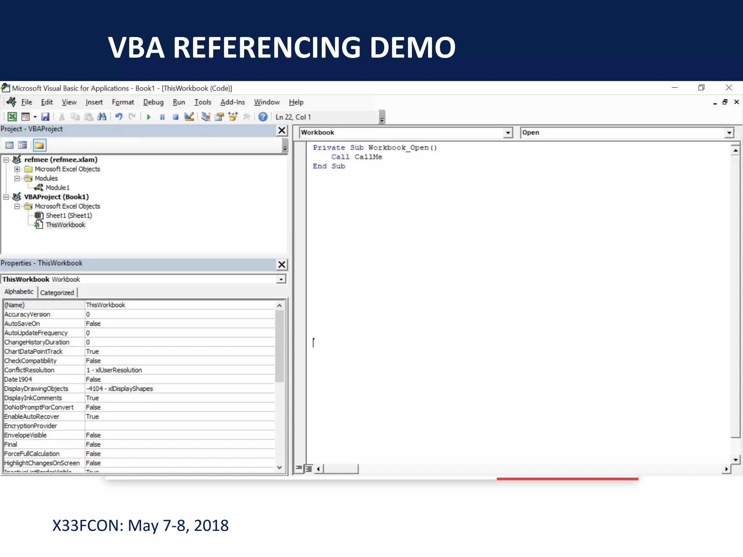Collapse the VBAProject (Book1) node

pos(6,197)
